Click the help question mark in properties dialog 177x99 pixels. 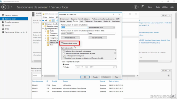(x=113, y=15)
